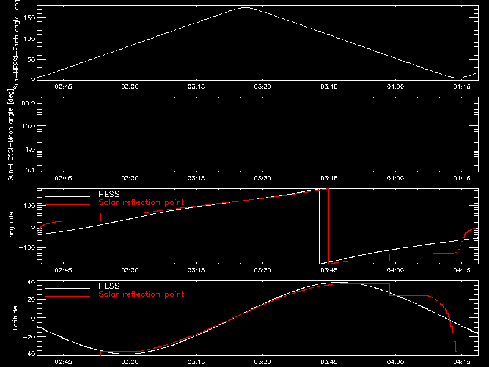
Task: Click 03:30 tick of Earth angle plot
Action: 263,86
